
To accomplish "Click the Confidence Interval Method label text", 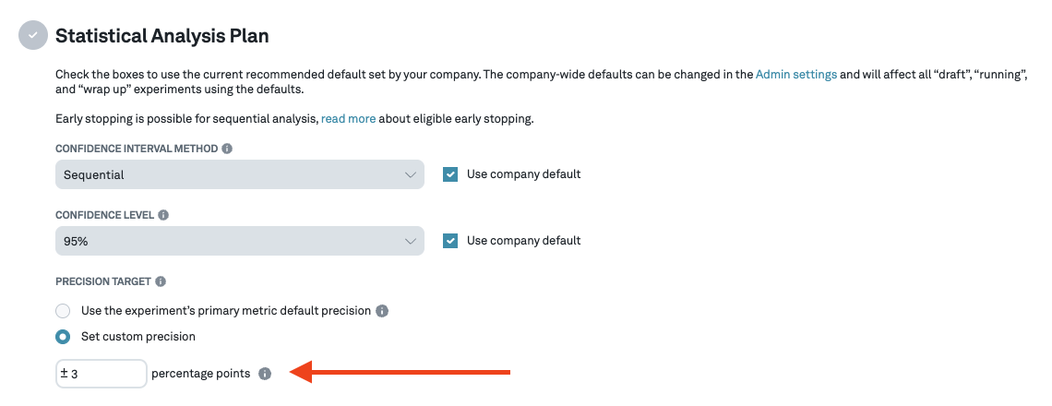I will pos(137,149).
